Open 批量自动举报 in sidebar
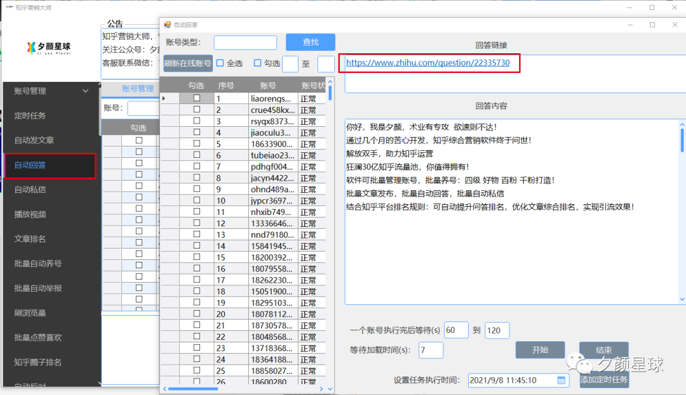The width and height of the screenshot is (686, 395). pos(37,288)
